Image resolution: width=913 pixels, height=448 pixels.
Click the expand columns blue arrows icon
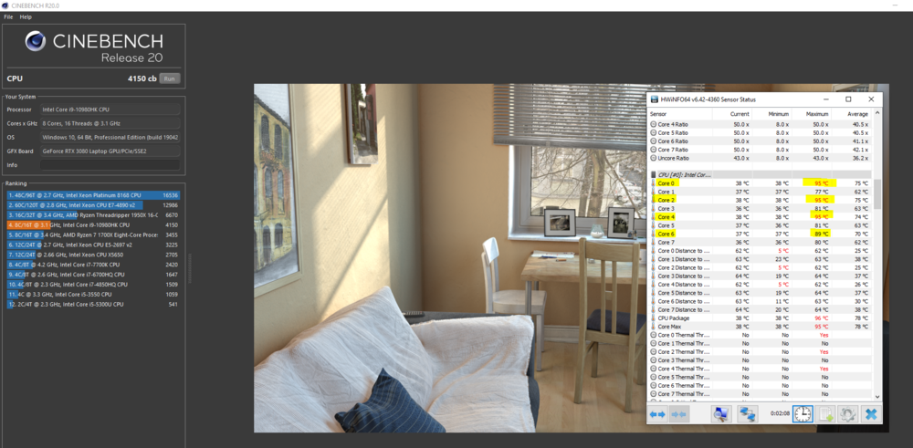657,414
